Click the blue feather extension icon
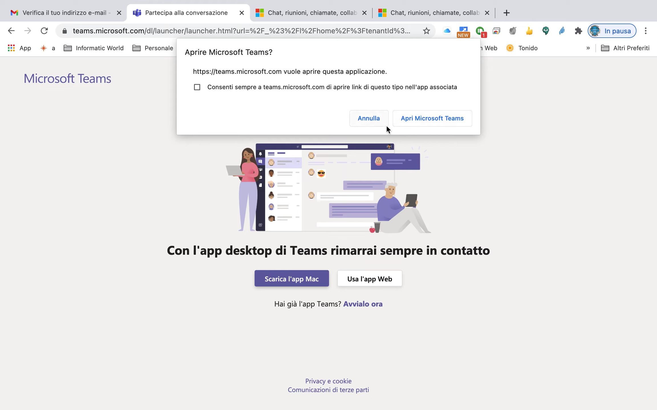This screenshot has height=410, width=657. [x=562, y=31]
